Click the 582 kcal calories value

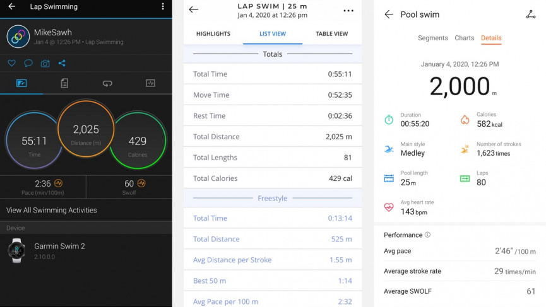click(490, 124)
